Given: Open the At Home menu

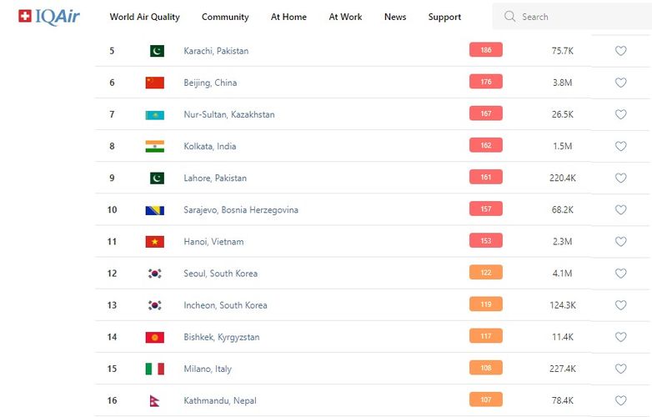Looking at the screenshot, I should pyautogui.click(x=288, y=17).
